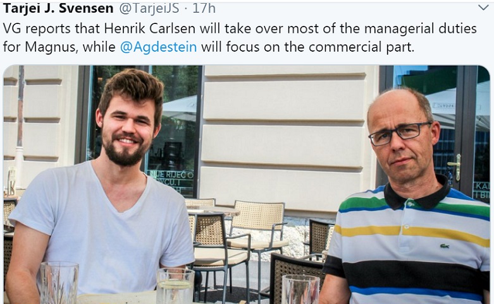This screenshot has height=304, width=494.
Task: Open the attached photo of two men
Action: [247, 184]
